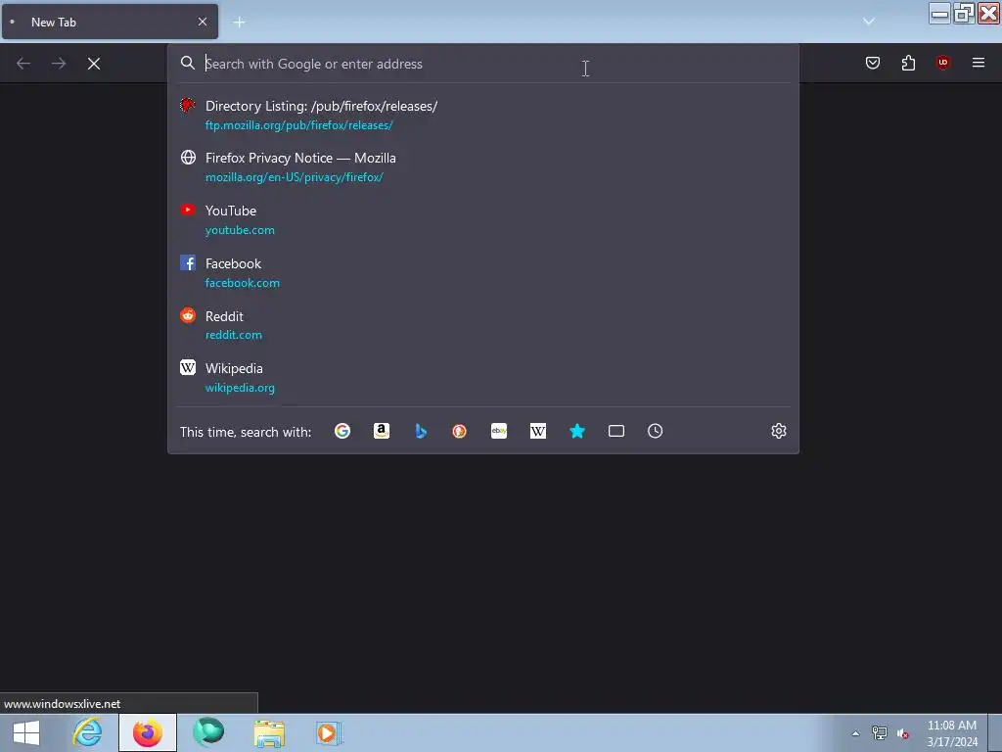Search this time with Bing icon

[421, 431]
